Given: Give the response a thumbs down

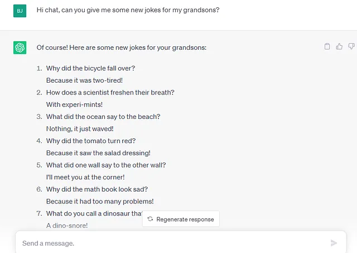Looking at the screenshot, I should 351,46.
